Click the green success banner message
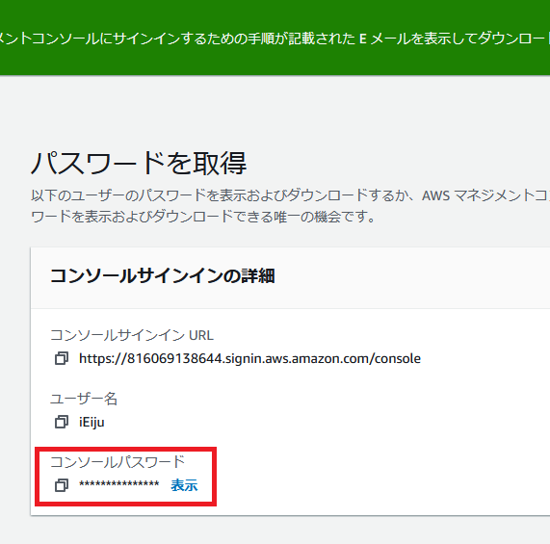The height and width of the screenshot is (544, 550). point(275,39)
